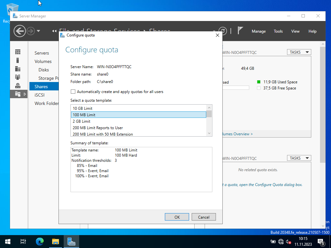This screenshot has height=248, width=331.
Task: Open the upper TASKS dropdown
Action: [299, 52]
